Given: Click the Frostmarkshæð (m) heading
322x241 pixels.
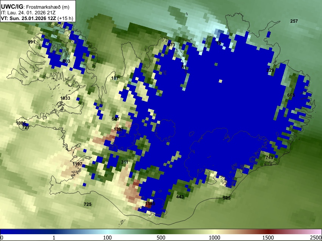Looking at the screenshot, I should pos(48,7).
